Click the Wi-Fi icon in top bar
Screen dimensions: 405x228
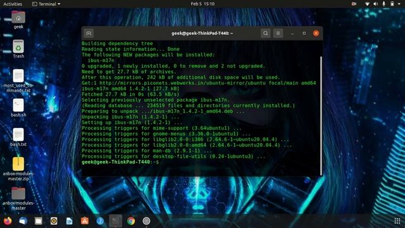click(367, 4)
